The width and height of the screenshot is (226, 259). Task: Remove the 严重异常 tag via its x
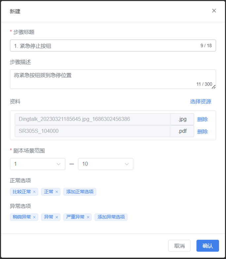(88, 217)
